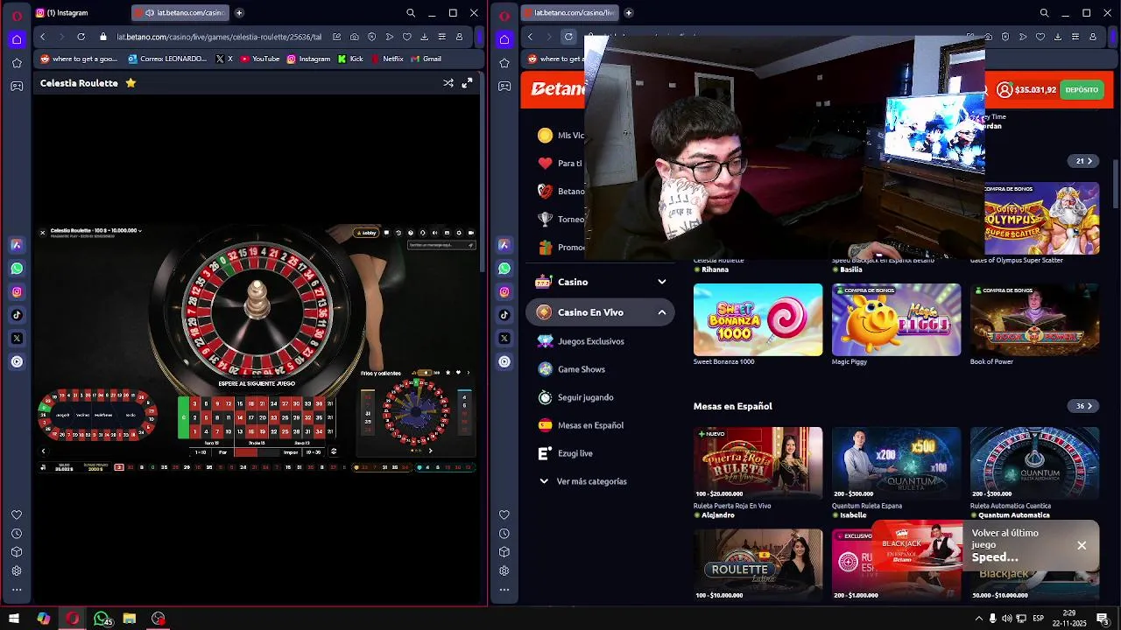This screenshot has height=630, width=1121.
Task: Open roulette help question icon
Action: coord(411,233)
